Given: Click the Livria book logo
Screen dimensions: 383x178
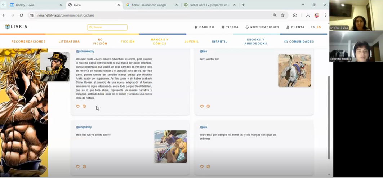Looking at the screenshot, I should pyautogui.click(x=16, y=27).
